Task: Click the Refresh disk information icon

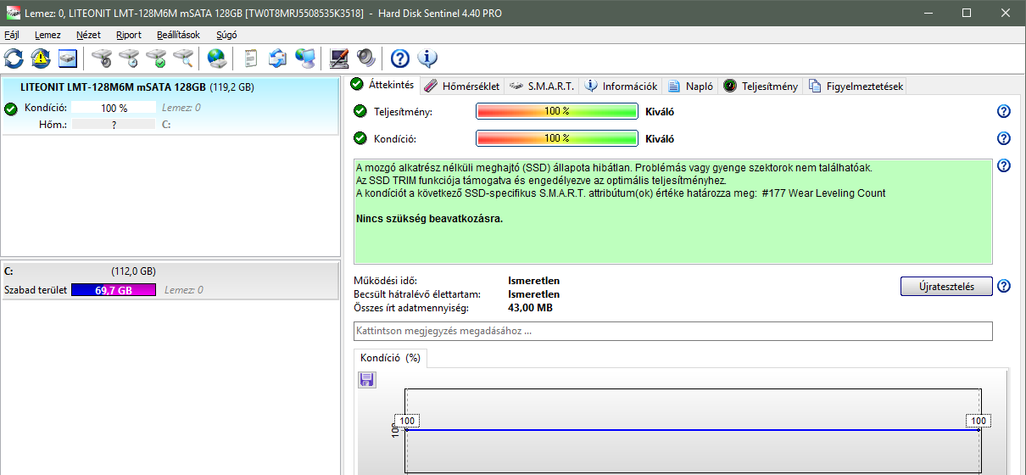Action: (x=14, y=59)
